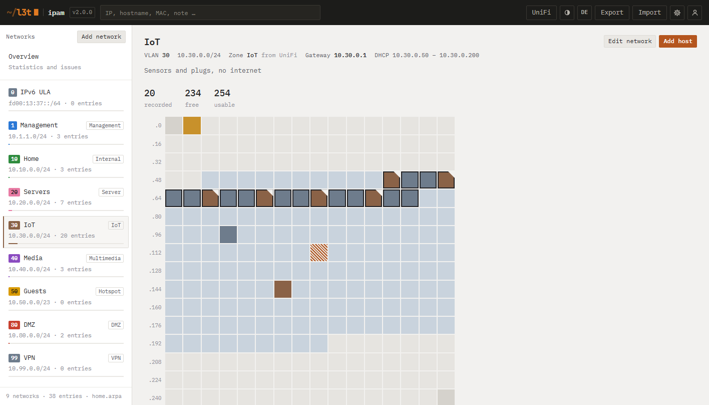Select the gold gateway cell in row .0

click(192, 126)
